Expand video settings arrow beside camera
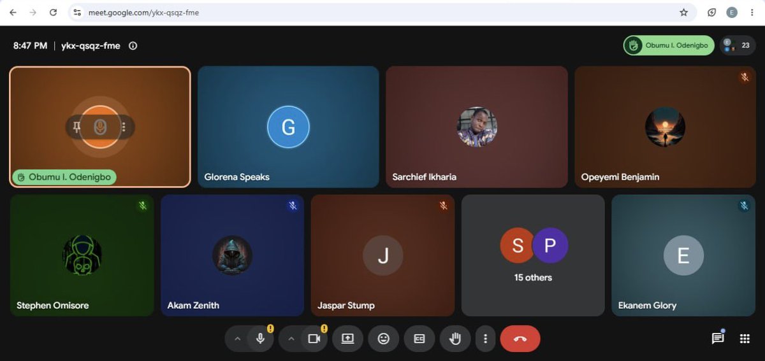 point(291,339)
